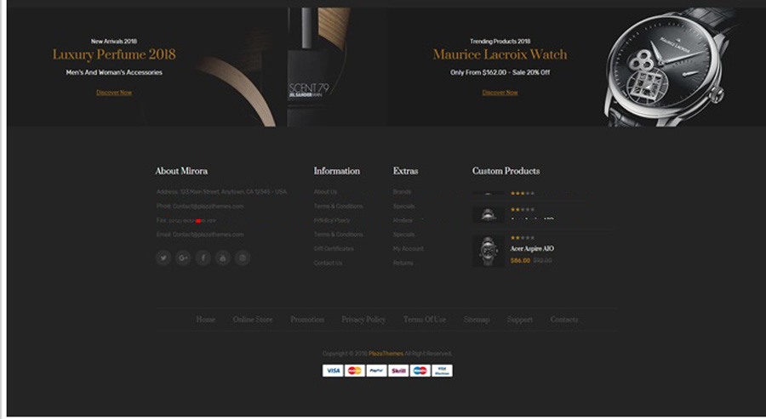Click the Instagram social icon
The width and height of the screenshot is (766, 419).
[243, 258]
